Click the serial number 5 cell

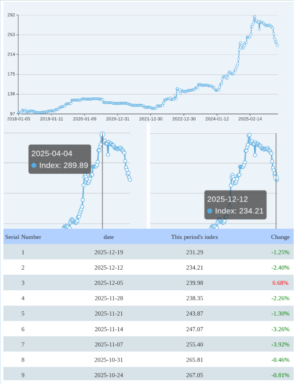click(x=23, y=314)
